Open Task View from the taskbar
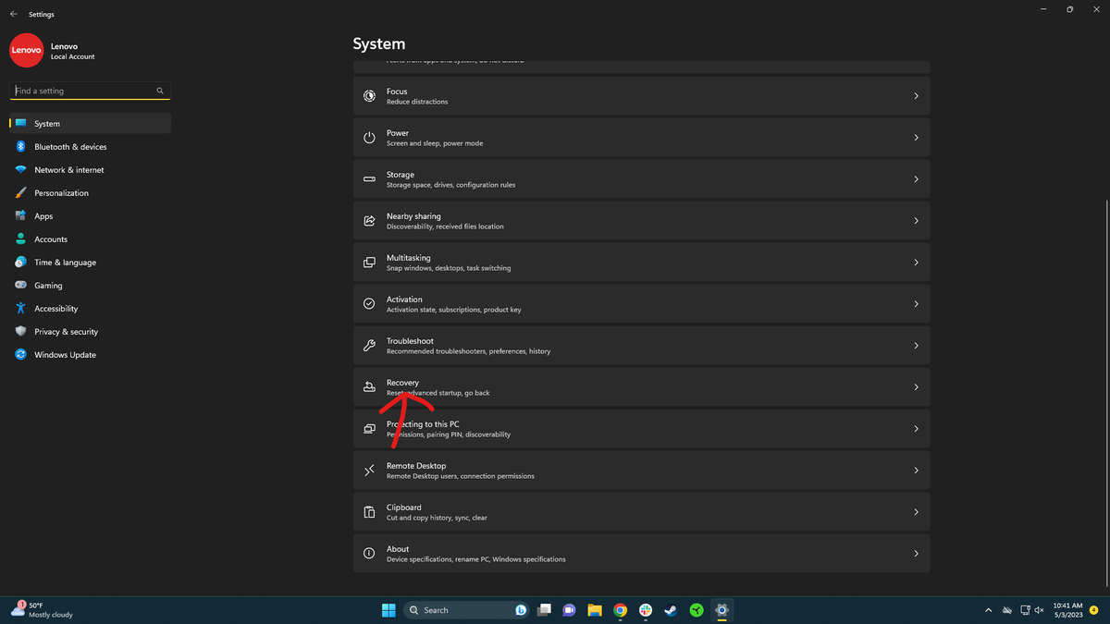Viewport: 1110px width, 624px height. [x=545, y=610]
